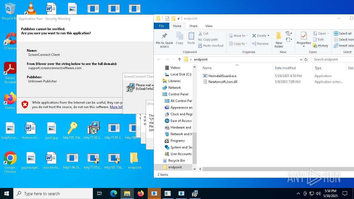Click the taskbar volume icon
Viewport: 354px width, 199px height.
pyautogui.click(x=318, y=193)
